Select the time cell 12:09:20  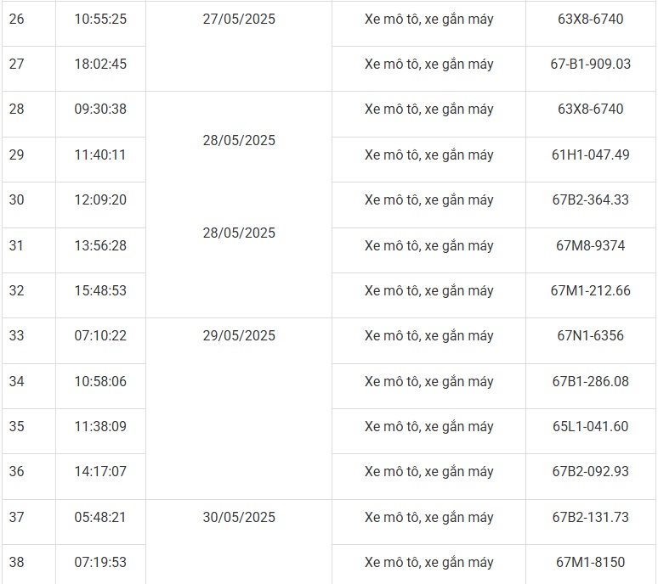pyautogui.click(x=100, y=199)
